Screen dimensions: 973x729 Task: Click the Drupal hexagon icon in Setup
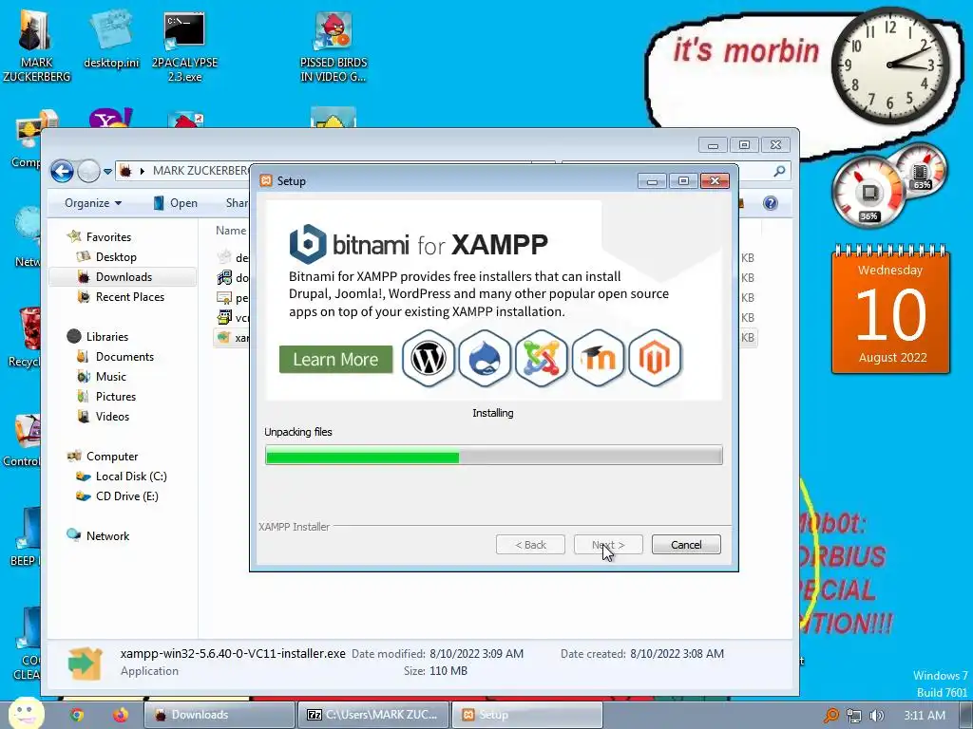485,358
